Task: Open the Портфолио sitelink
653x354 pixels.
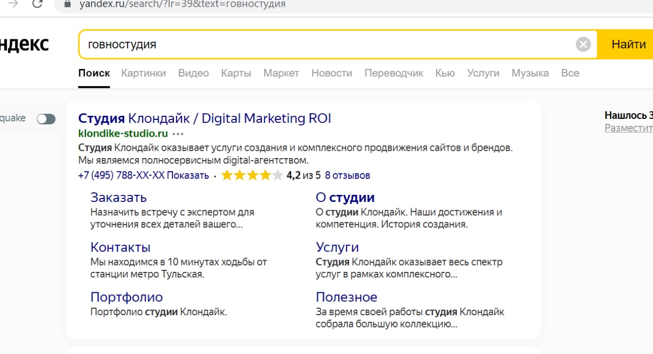Action: [127, 297]
